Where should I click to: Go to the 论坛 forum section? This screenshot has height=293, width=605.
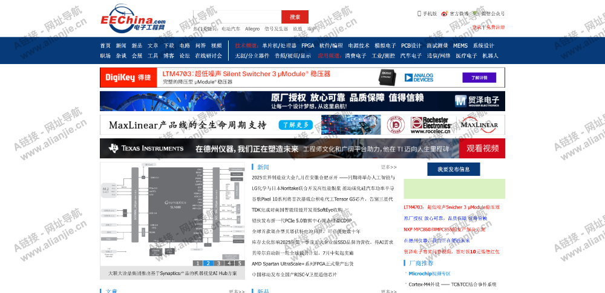click(185, 56)
